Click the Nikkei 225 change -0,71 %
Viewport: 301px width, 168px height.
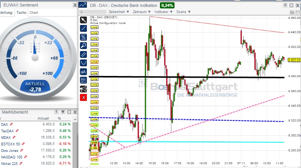(x=65, y=163)
